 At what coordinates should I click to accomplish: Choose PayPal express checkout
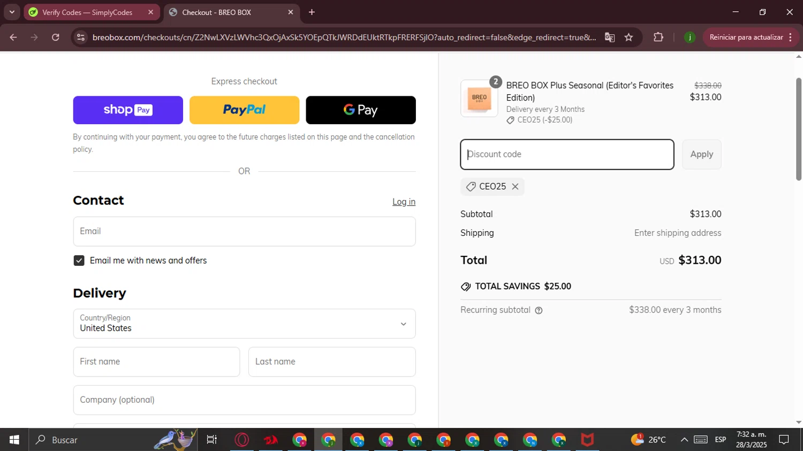coord(244,110)
